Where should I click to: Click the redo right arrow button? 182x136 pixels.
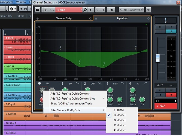103,10
